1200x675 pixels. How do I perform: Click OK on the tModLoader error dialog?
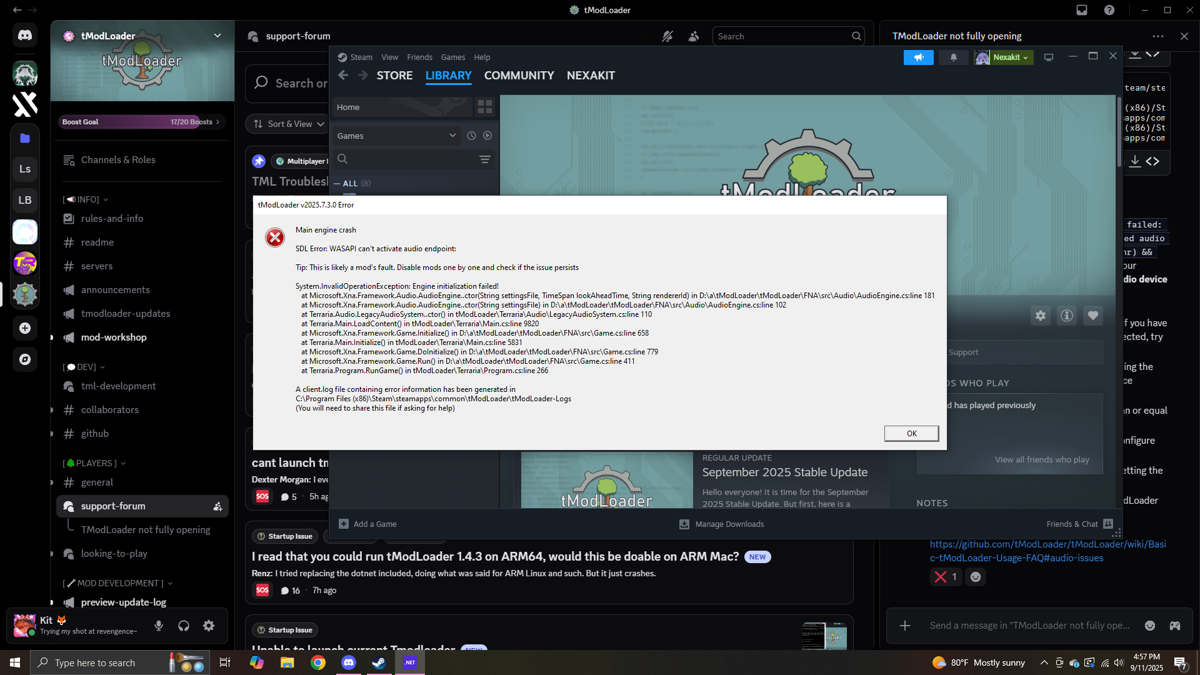911,433
